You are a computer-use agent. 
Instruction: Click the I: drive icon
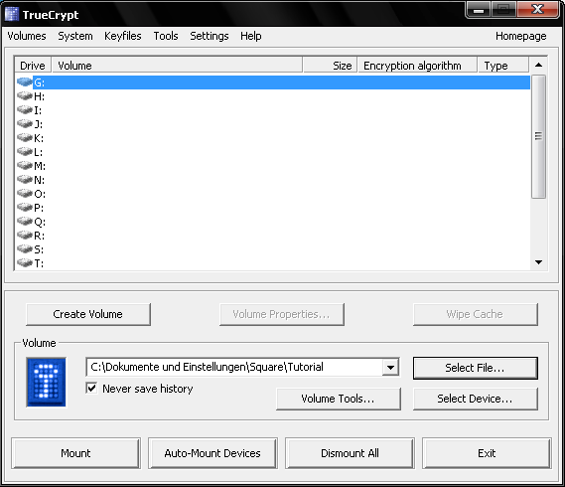25,109
